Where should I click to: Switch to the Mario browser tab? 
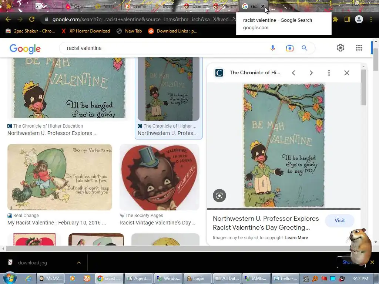point(224,7)
